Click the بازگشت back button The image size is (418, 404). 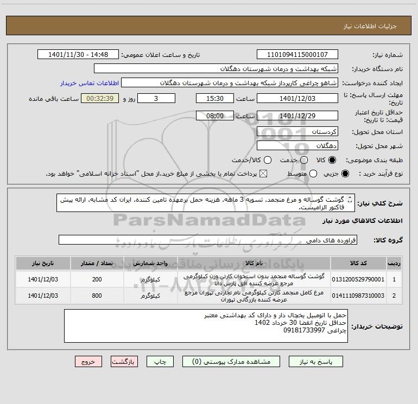(x=124, y=362)
